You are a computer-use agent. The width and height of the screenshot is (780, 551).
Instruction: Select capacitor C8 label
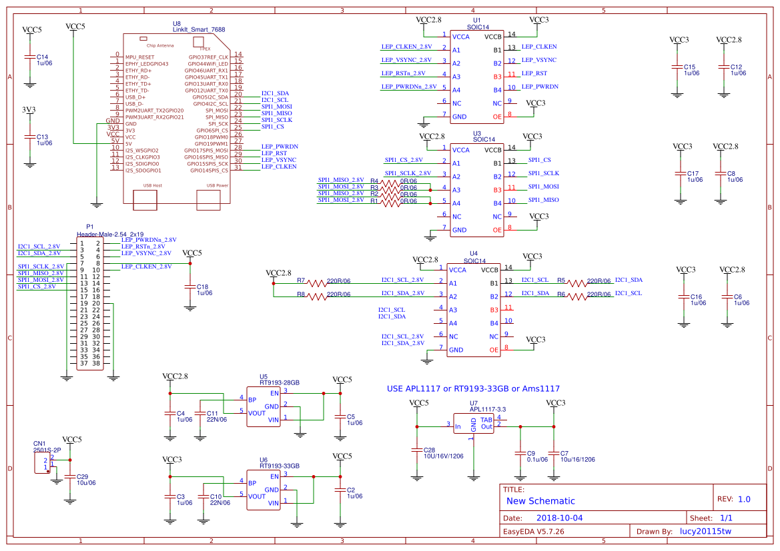click(x=735, y=177)
